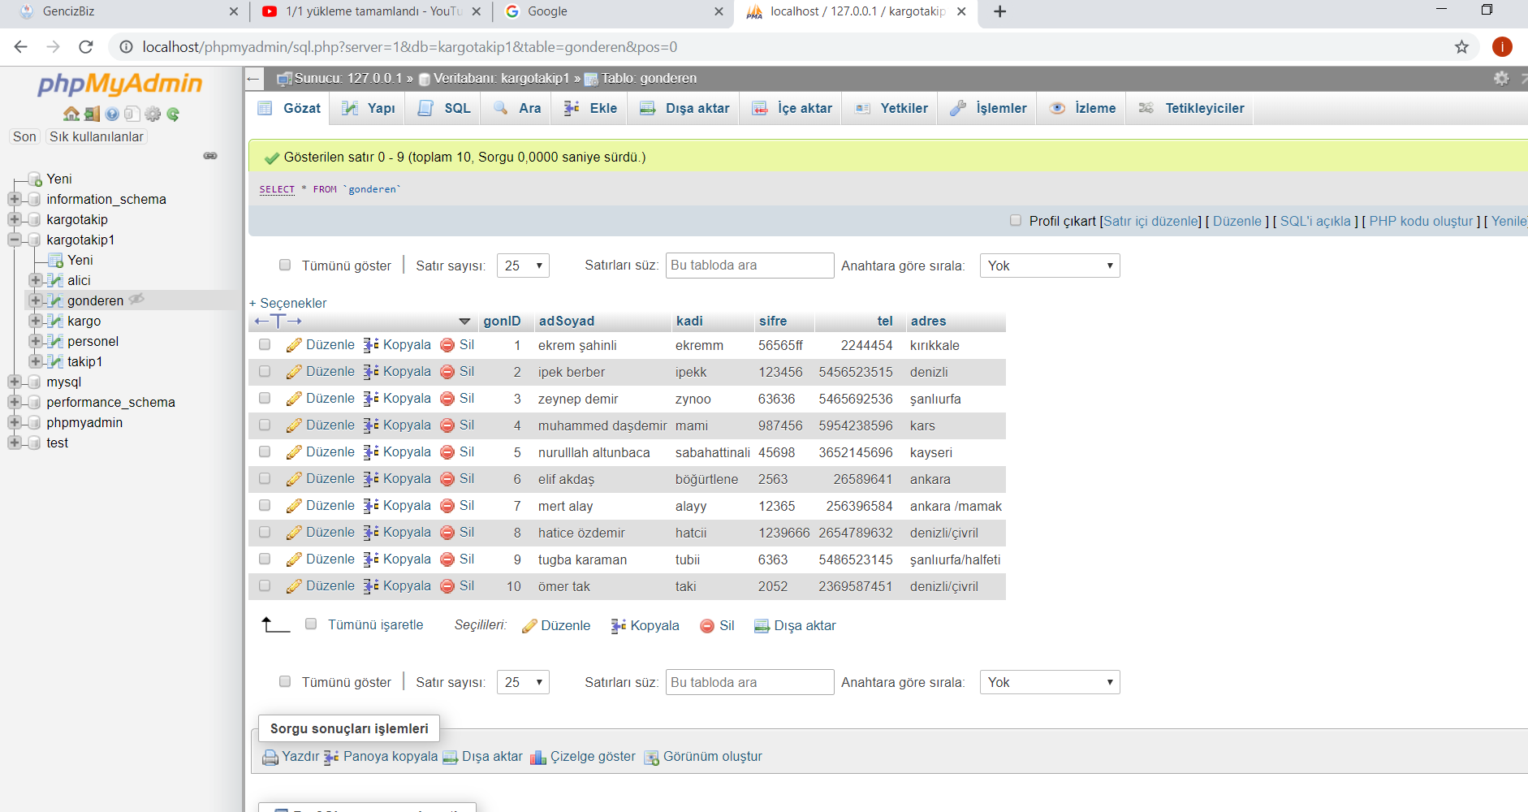
Task: Switch to the Yapı tab
Action: click(x=369, y=108)
